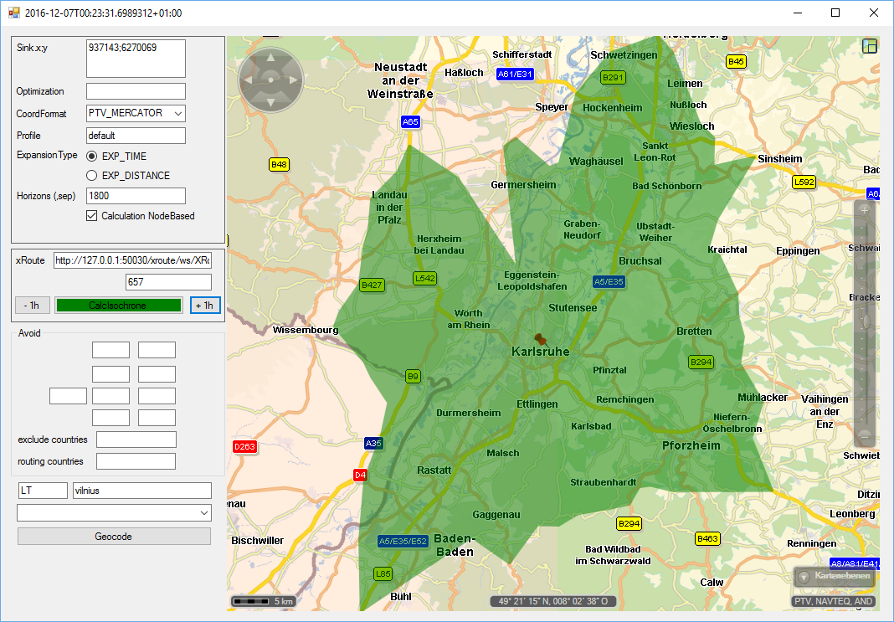Zoom out with the minus button on the map
Viewport: 894px width, 622px height.
pos(865,436)
